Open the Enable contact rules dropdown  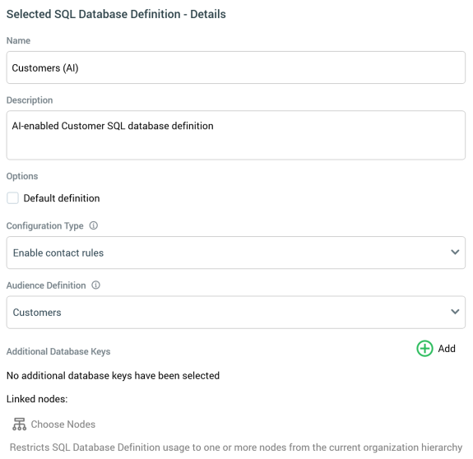[236, 253]
